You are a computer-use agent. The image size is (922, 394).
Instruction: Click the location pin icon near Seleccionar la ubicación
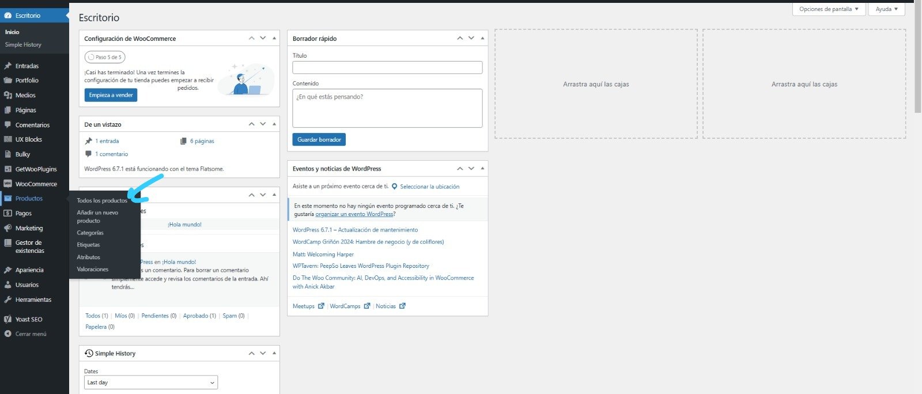(394, 187)
